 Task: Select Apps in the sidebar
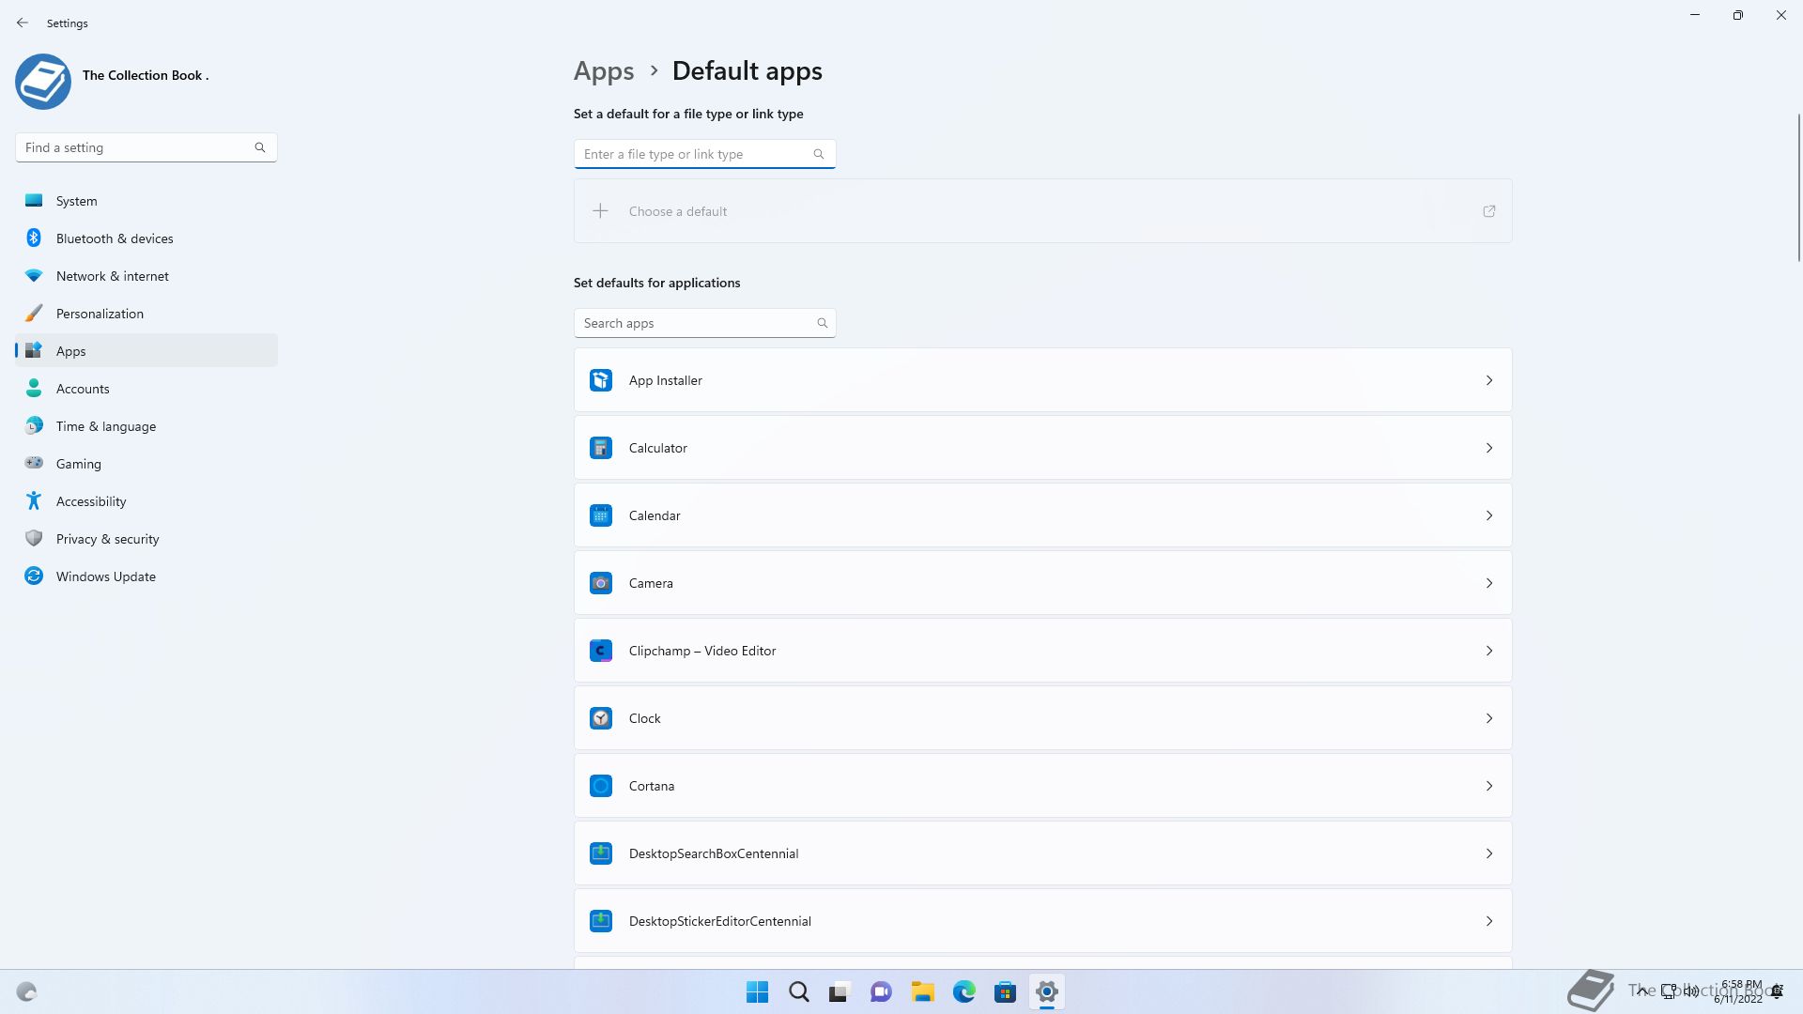(x=146, y=351)
